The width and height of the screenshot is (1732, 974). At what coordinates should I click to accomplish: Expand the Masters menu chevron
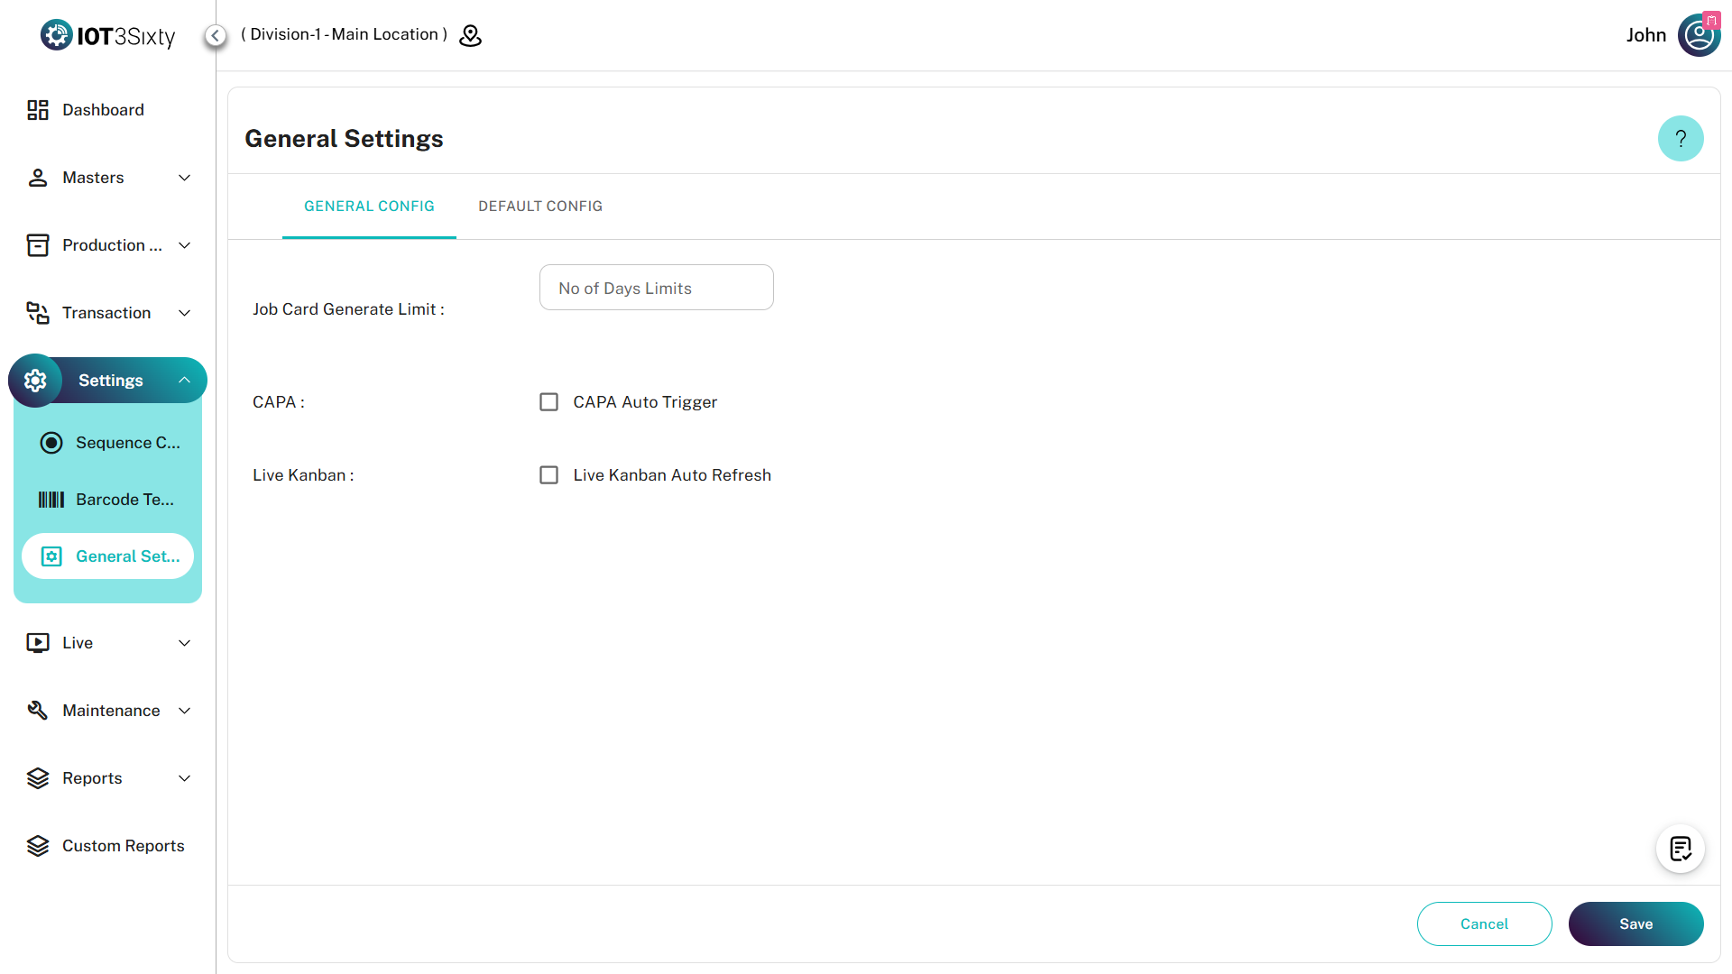point(185,178)
